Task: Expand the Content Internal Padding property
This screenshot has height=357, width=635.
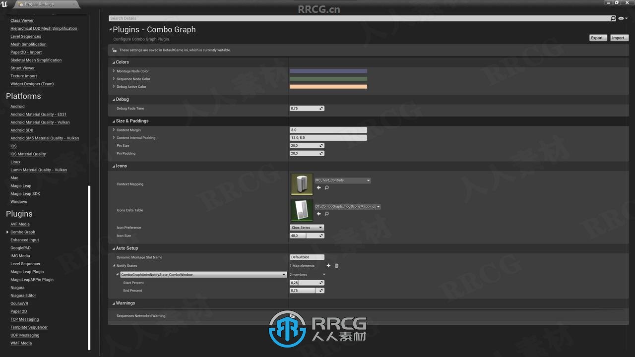Action: pos(114,138)
